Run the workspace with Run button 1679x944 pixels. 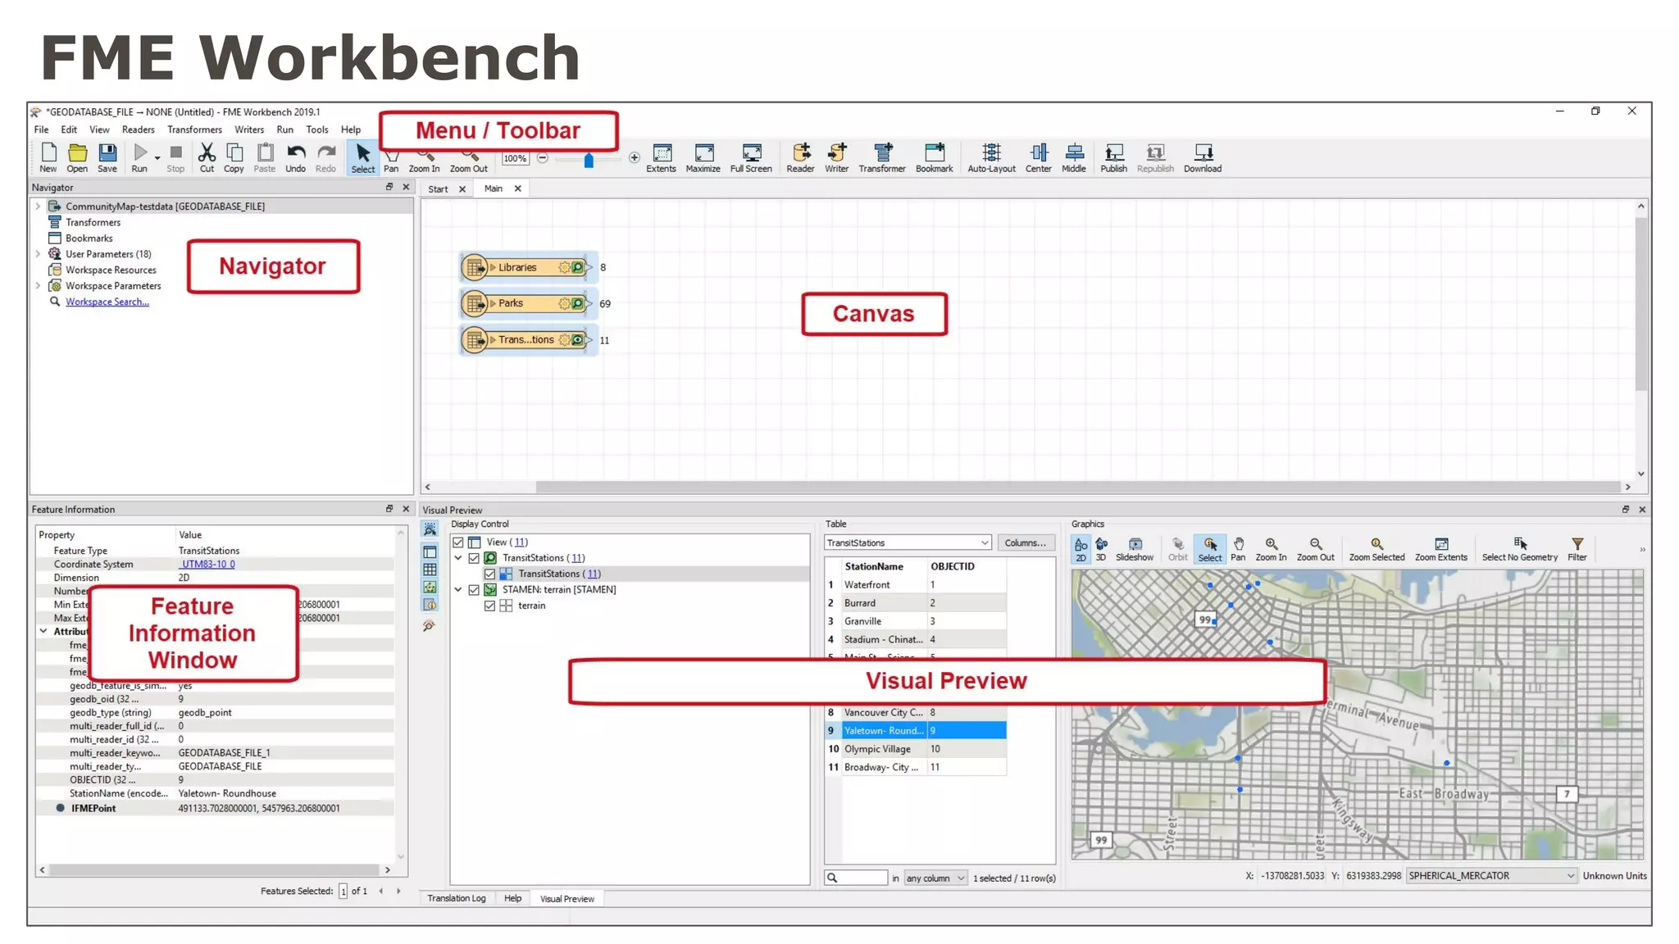[x=139, y=157]
